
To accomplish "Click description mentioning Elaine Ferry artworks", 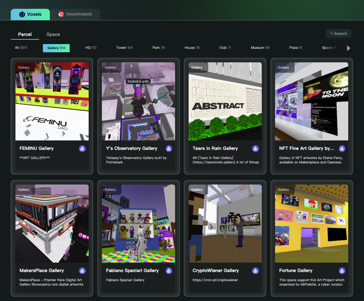I will 311,160.
